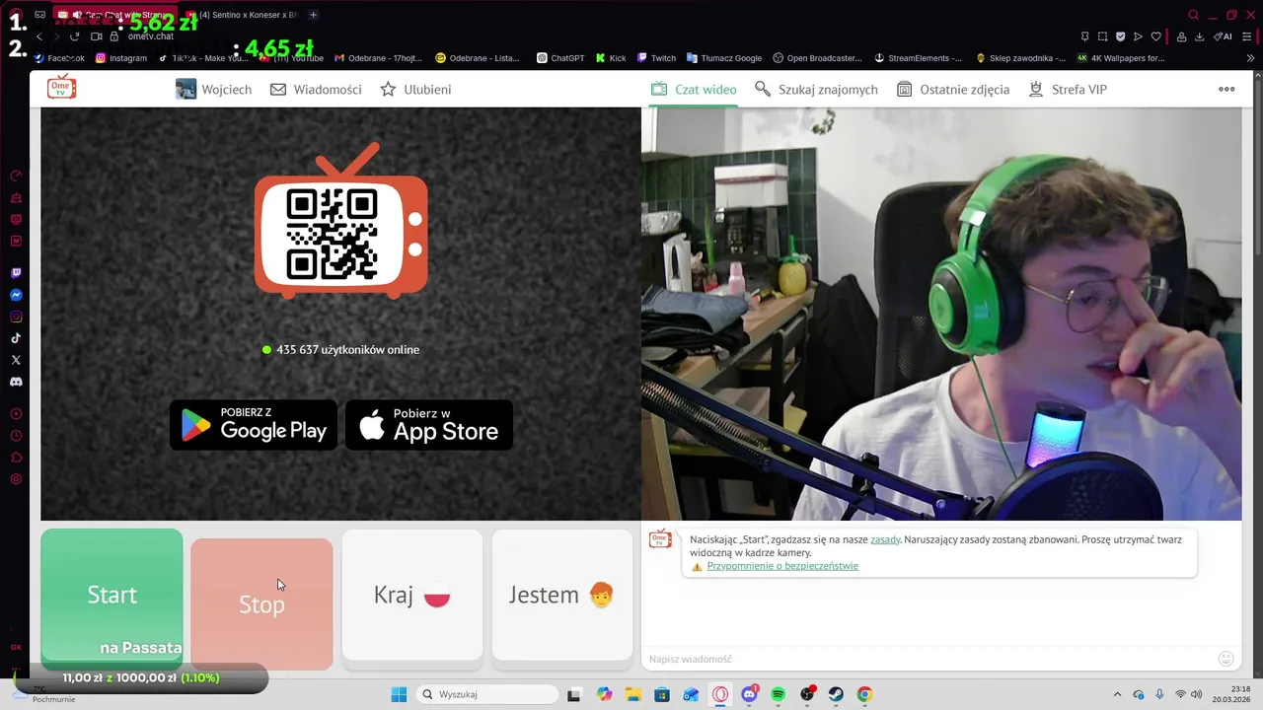Image resolution: width=1263 pixels, height=710 pixels.
Task: Open Google Chrome from the taskbar
Action: point(864,694)
